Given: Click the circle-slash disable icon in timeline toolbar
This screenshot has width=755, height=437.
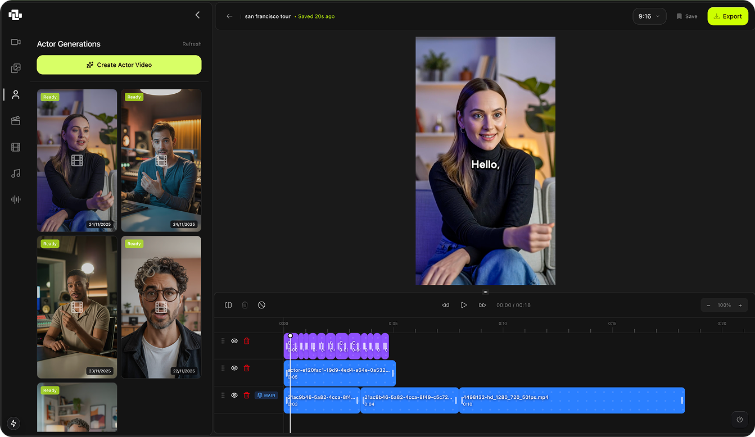Looking at the screenshot, I should pyautogui.click(x=261, y=305).
